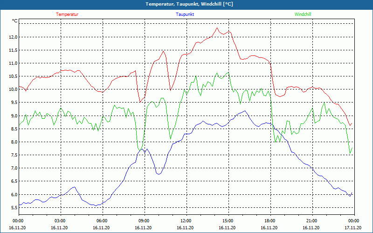Click the 9,5 y-axis value
The height and width of the screenshot is (233, 373).
click(14, 103)
